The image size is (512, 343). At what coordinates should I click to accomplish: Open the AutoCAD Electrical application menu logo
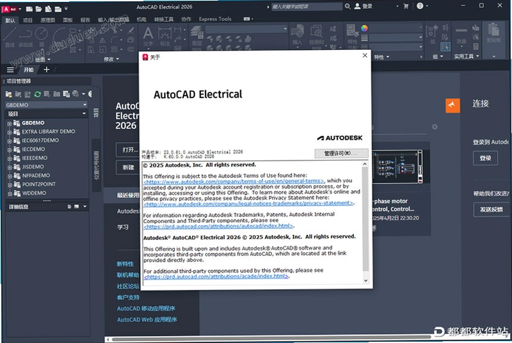click(9, 9)
